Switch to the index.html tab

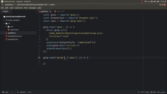(x=59, y=11)
